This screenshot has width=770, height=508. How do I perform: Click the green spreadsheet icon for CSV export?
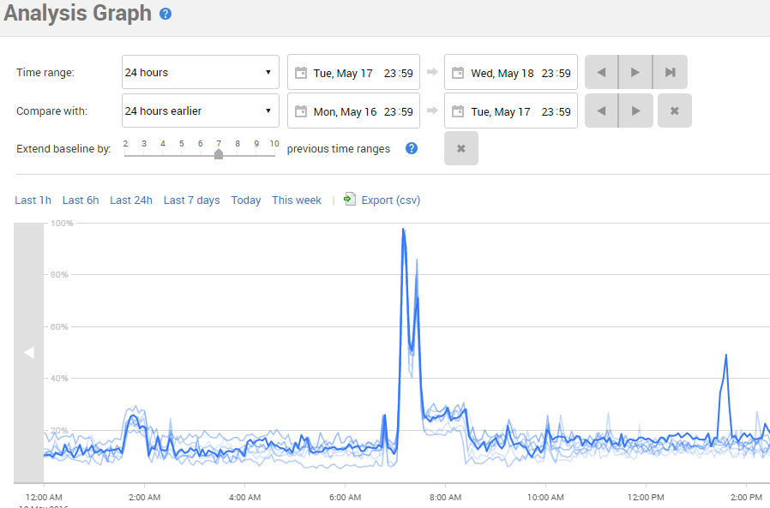[348, 199]
